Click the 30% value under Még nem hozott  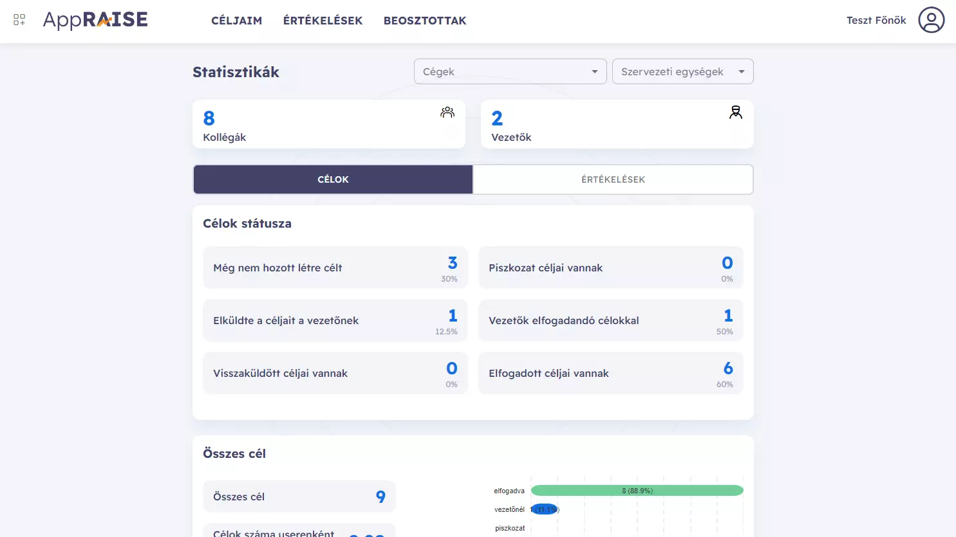click(449, 279)
